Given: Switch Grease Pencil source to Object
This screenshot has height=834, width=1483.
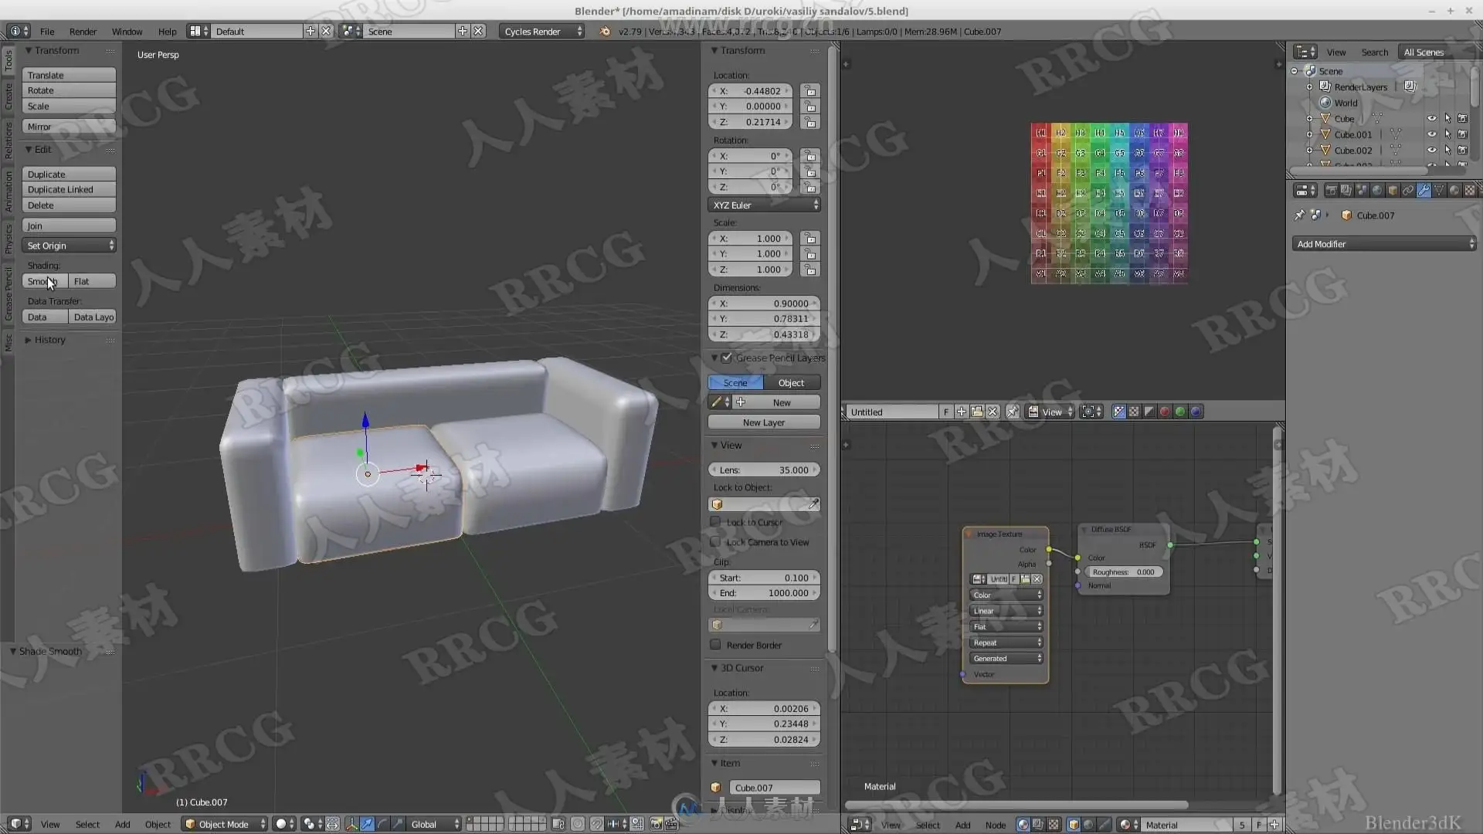Looking at the screenshot, I should click(x=791, y=383).
